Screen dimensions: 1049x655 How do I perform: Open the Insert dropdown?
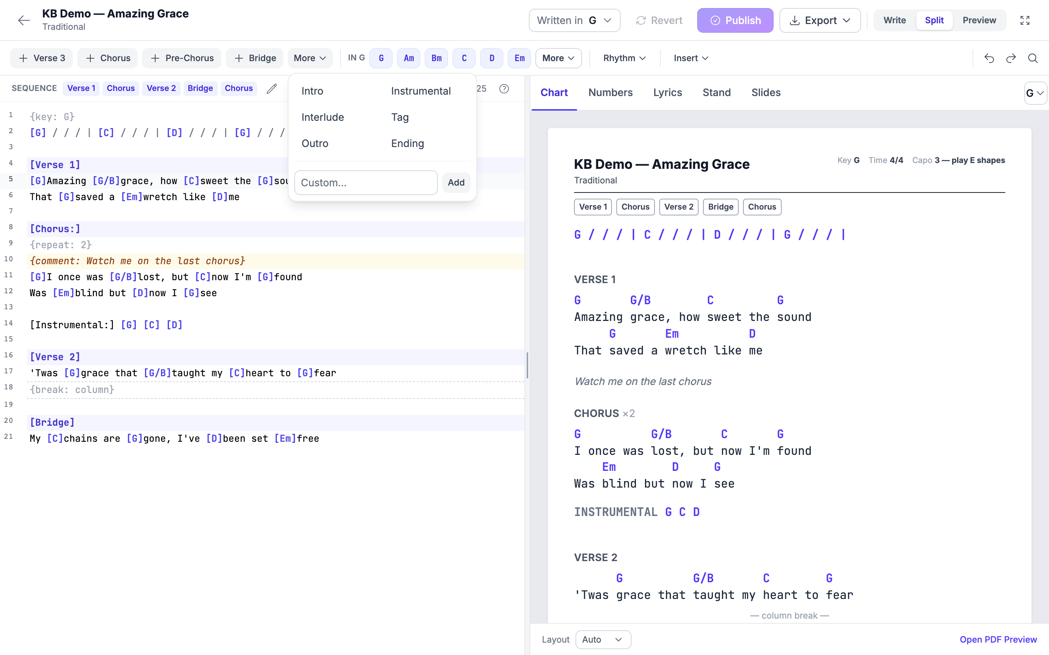pyautogui.click(x=691, y=58)
